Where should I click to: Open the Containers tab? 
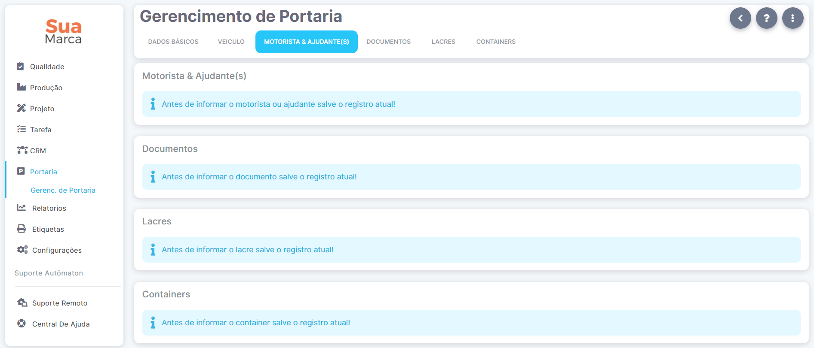496,42
